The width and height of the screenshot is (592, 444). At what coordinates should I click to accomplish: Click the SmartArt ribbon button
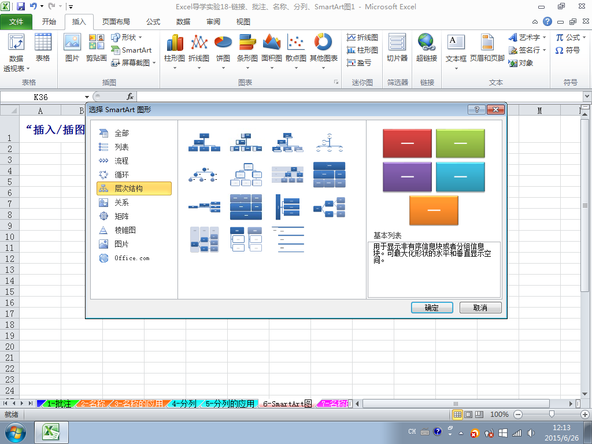(x=131, y=50)
